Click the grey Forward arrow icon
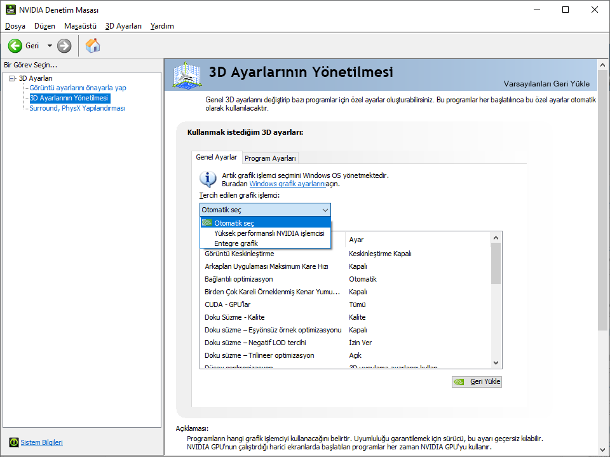Image resolution: width=610 pixels, height=457 pixels. [x=64, y=46]
